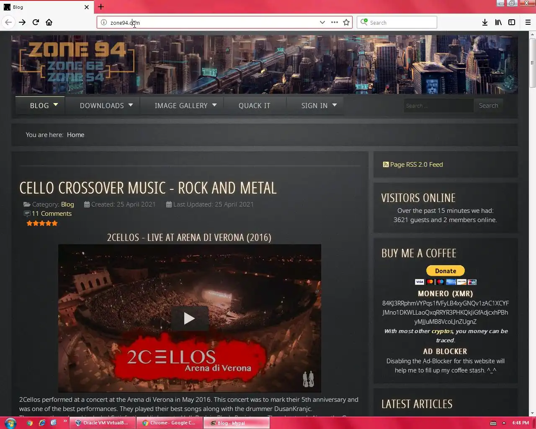Go to browser home page icon
Image resolution: width=536 pixels, height=429 pixels.
(x=49, y=22)
